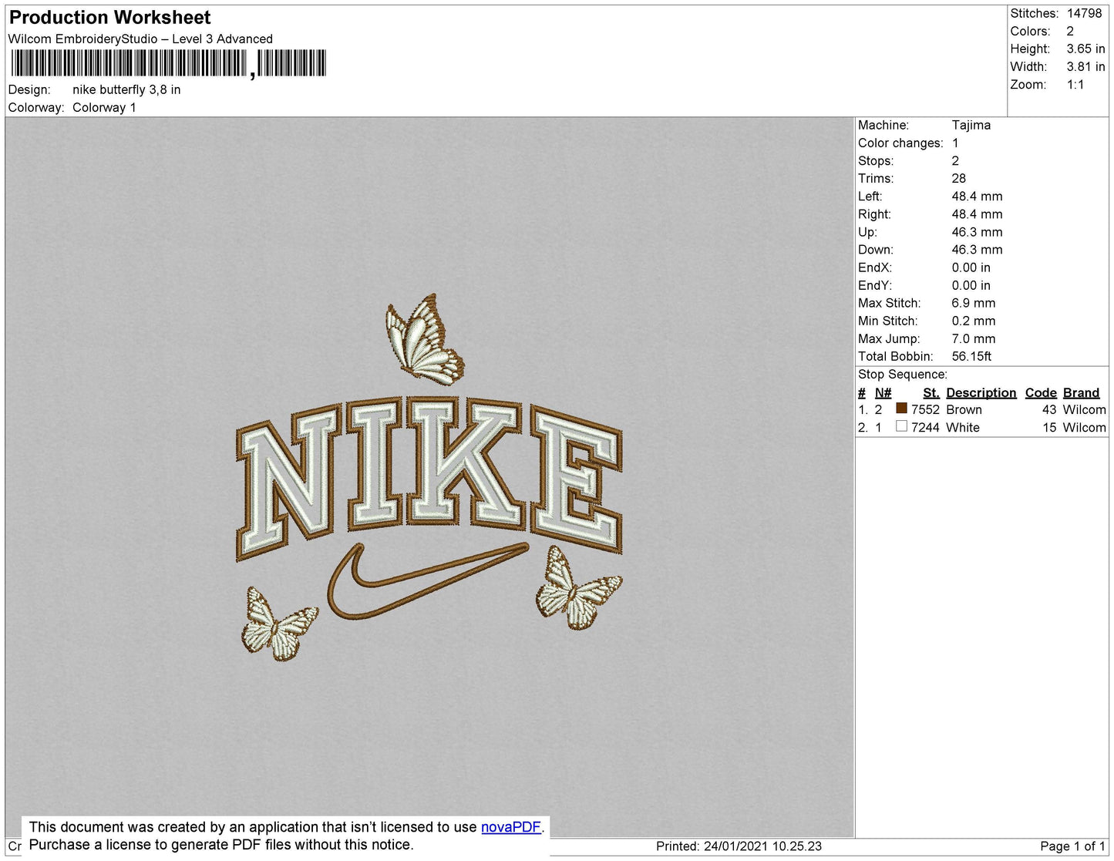This screenshot has width=1114, height=861.
Task: Click the Page 1 of 1 indicator
Action: pos(1072,846)
